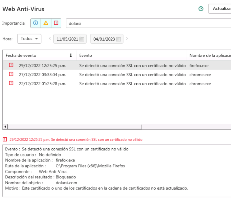The height and width of the screenshot is (198, 231).
Task: Sort by Nombre de la aplicación column header
Action: (209, 55)
